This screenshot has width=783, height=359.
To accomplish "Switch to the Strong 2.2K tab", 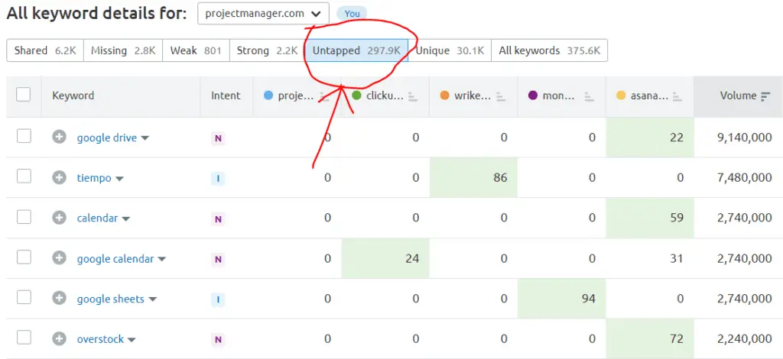I will coord(267,50).
